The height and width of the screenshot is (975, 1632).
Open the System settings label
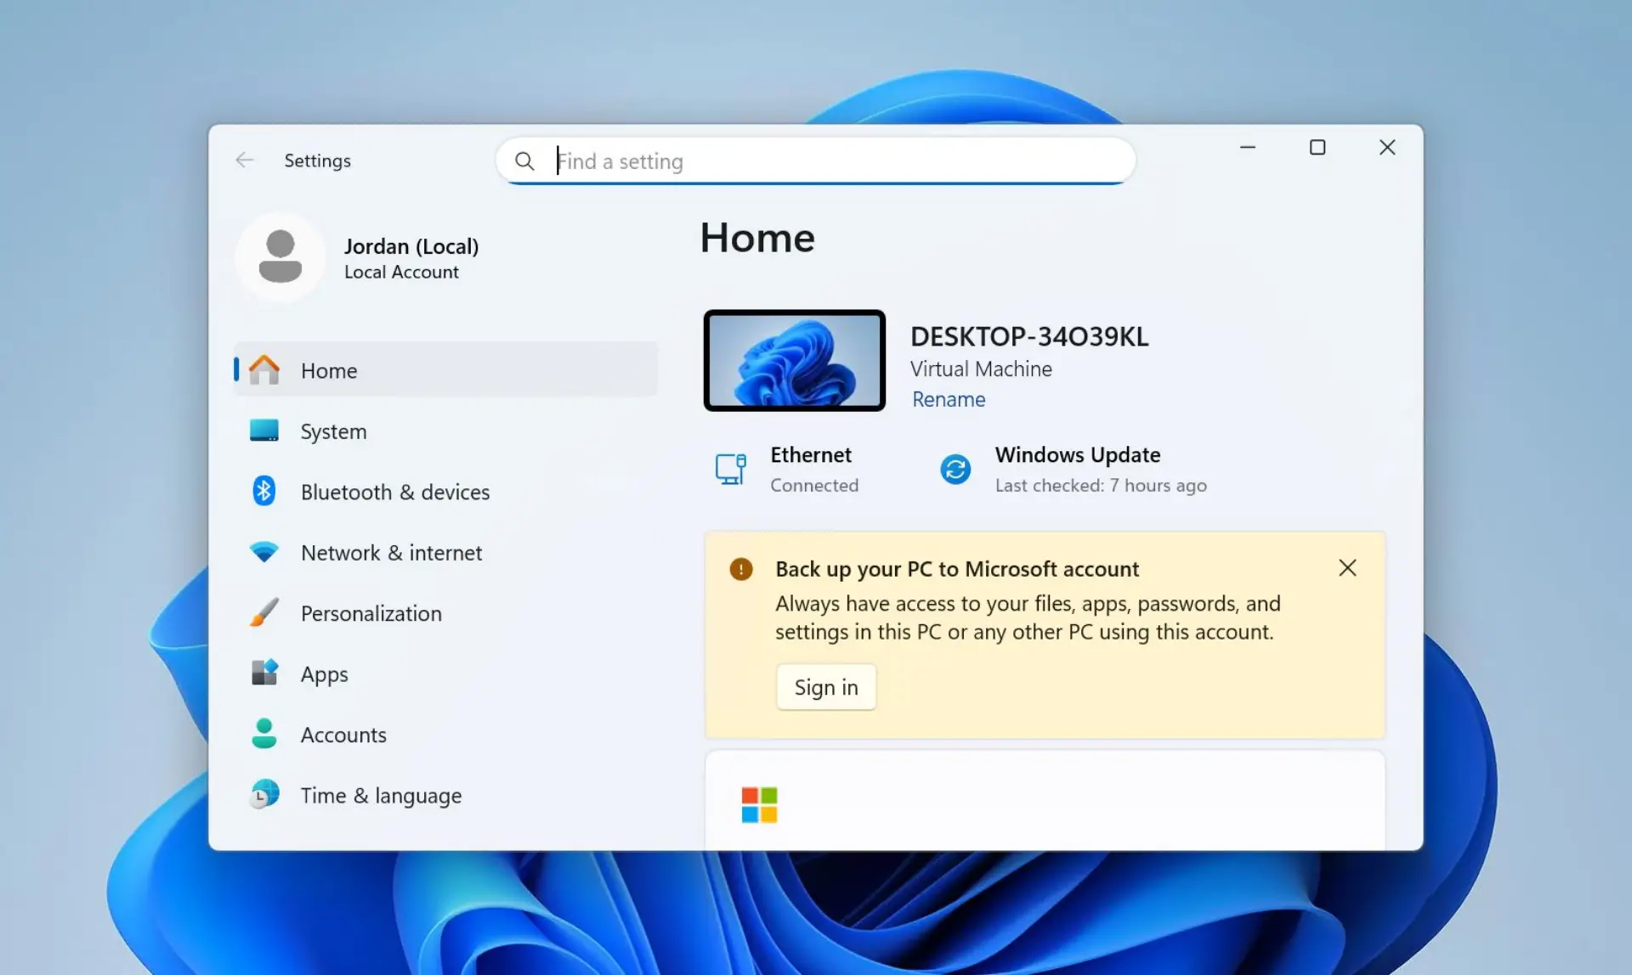click(333, 431)
